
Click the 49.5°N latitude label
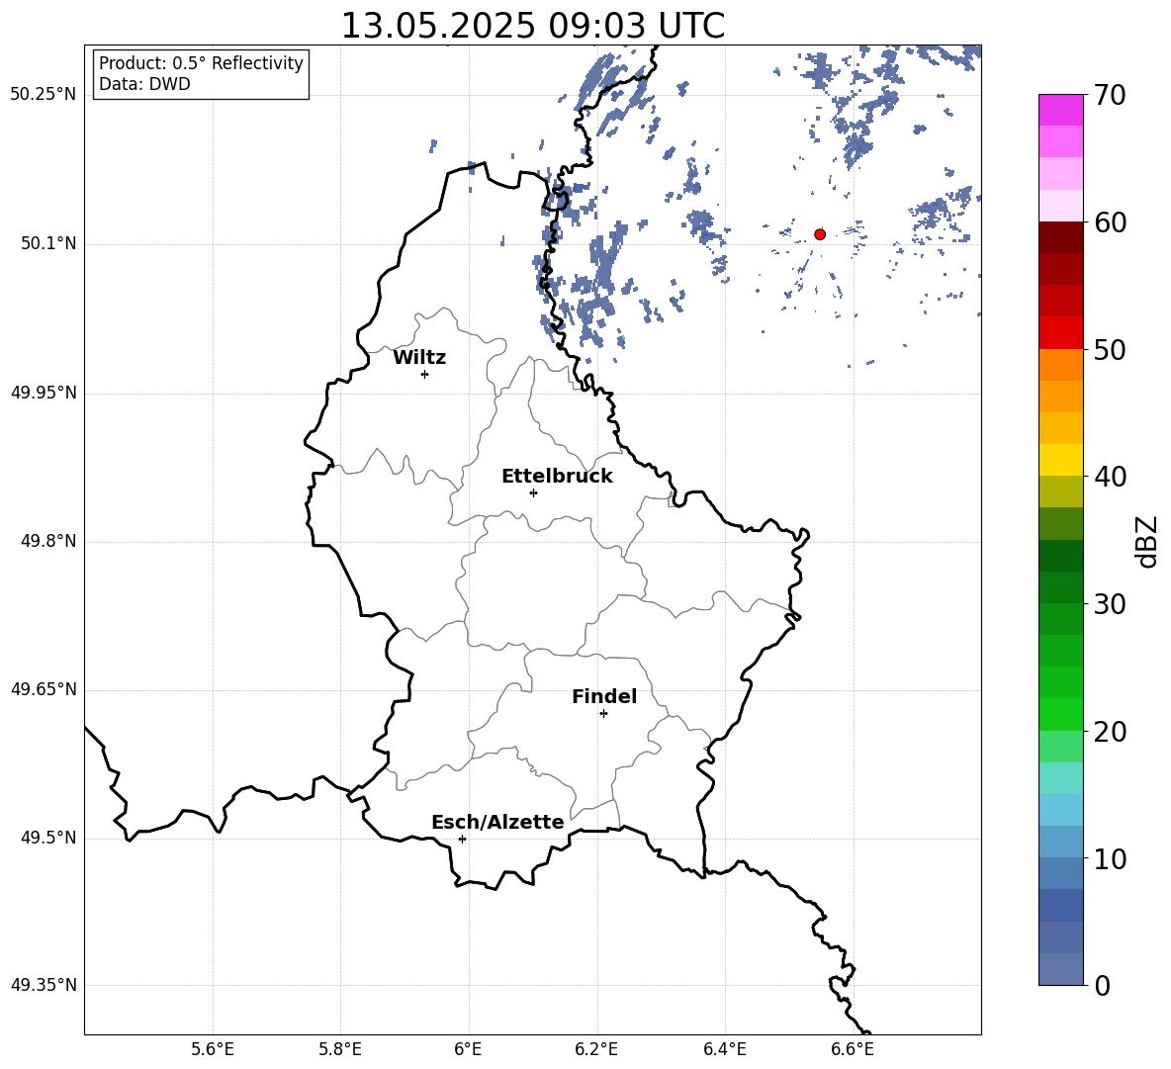pyautogui.click(x=48, y=838)
